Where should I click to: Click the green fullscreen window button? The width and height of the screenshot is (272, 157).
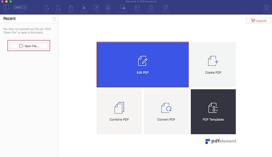click(11, 1)
